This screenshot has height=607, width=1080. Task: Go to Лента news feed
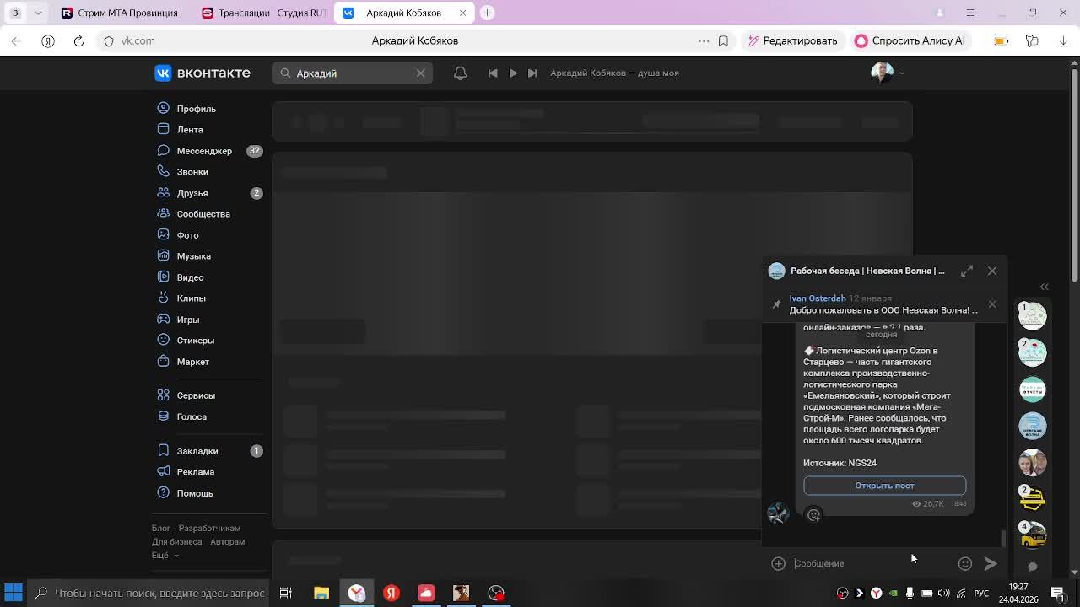click(x=189, y=130)
